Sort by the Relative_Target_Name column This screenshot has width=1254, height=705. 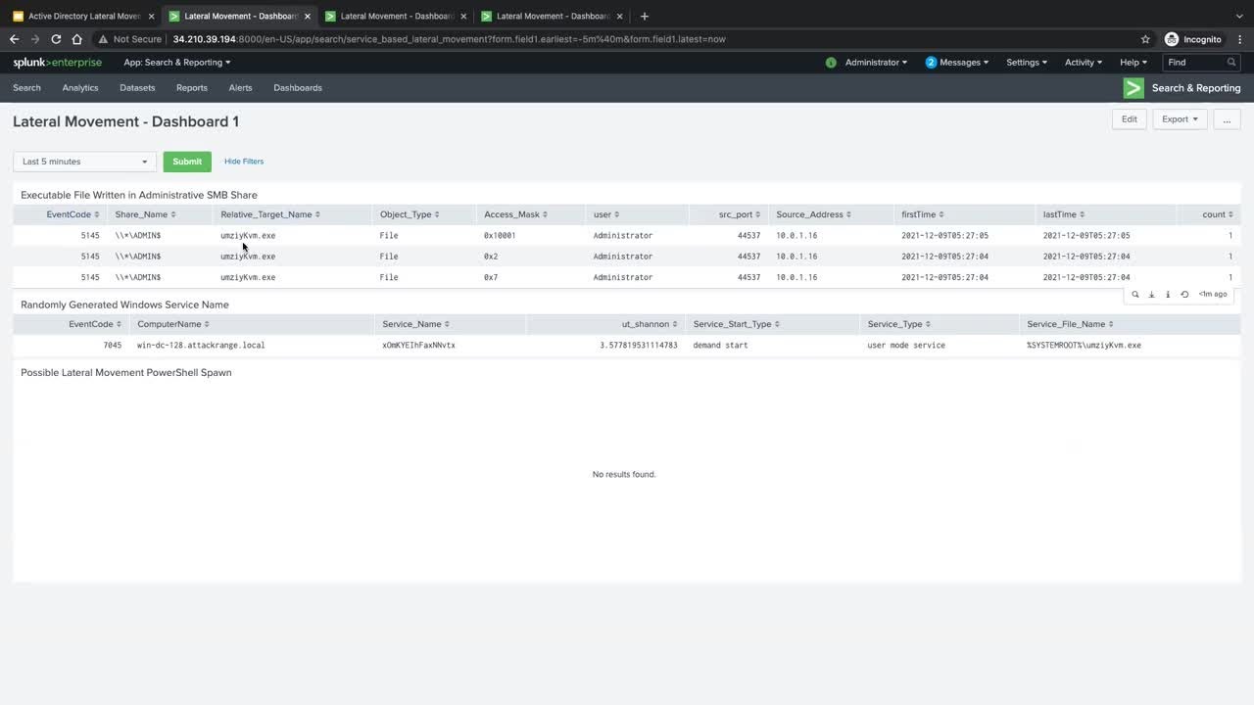pyautogui.click(x=270, y=214)
